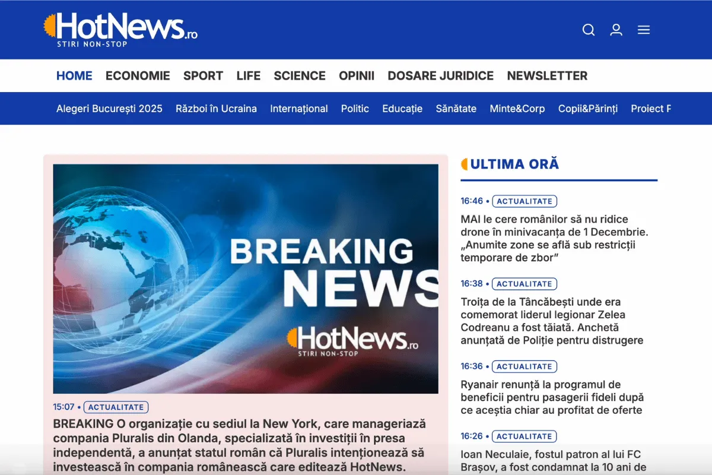Click the user account icon
Viewport: 712px width, 475px height.
point(616,30)
